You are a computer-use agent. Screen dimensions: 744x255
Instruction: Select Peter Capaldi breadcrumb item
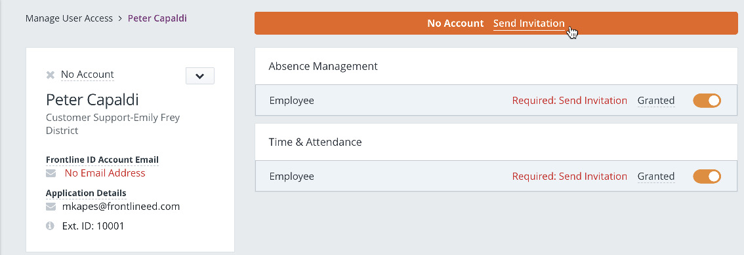(157, 18)
